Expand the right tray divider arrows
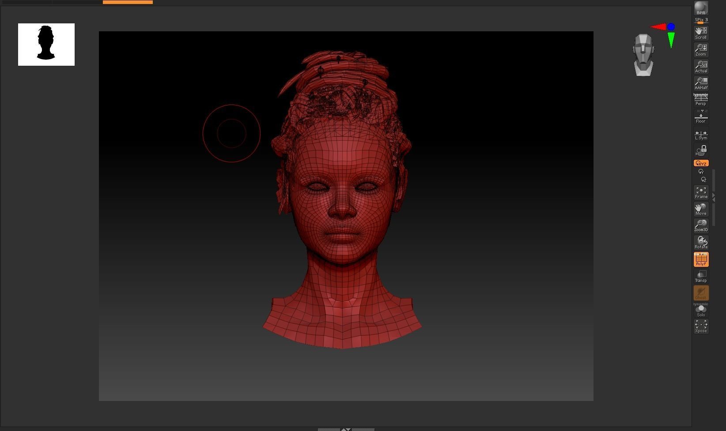 (714, 198)
